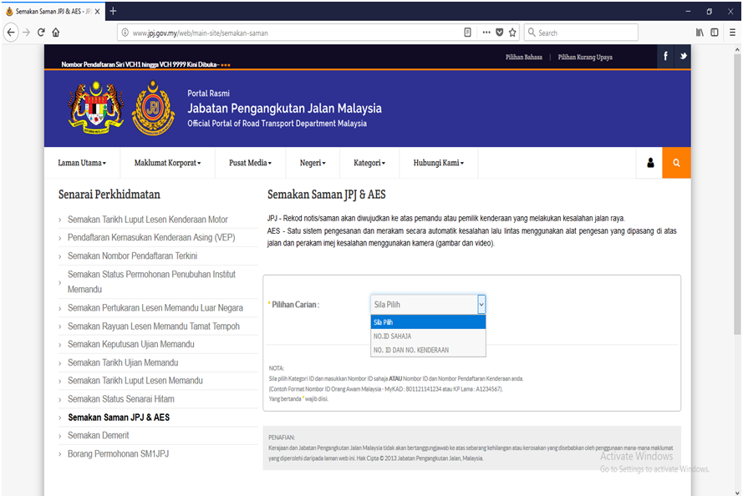
Task: Click in the browser Search box
Action: coord(581,33)
